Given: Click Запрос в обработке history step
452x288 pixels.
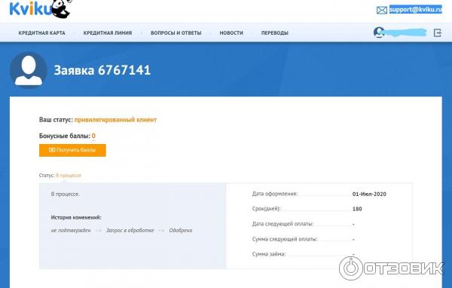Looking at the screenshot, I should coord(130,230).
